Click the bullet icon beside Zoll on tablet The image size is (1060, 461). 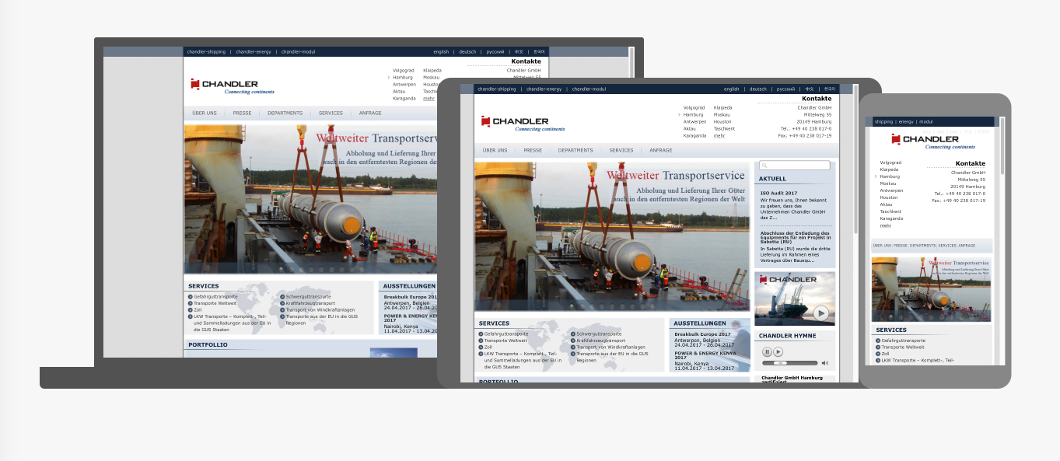tap(481, 347)
